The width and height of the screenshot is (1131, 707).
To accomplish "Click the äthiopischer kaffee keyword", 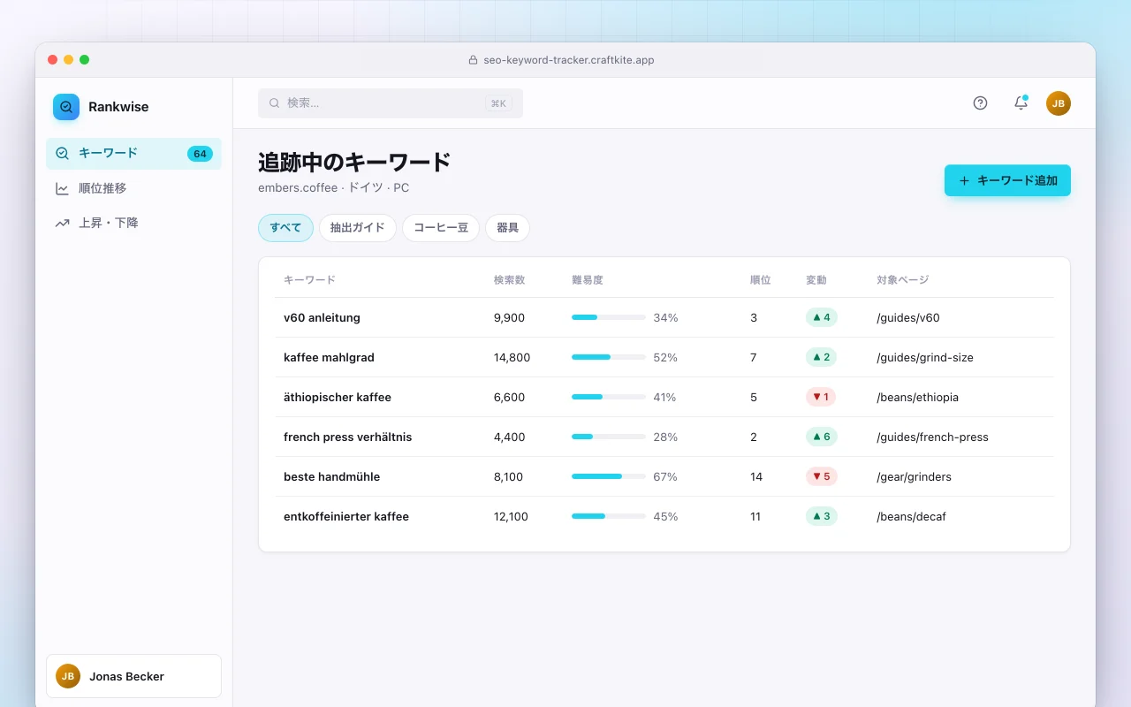I will point(338,397).
